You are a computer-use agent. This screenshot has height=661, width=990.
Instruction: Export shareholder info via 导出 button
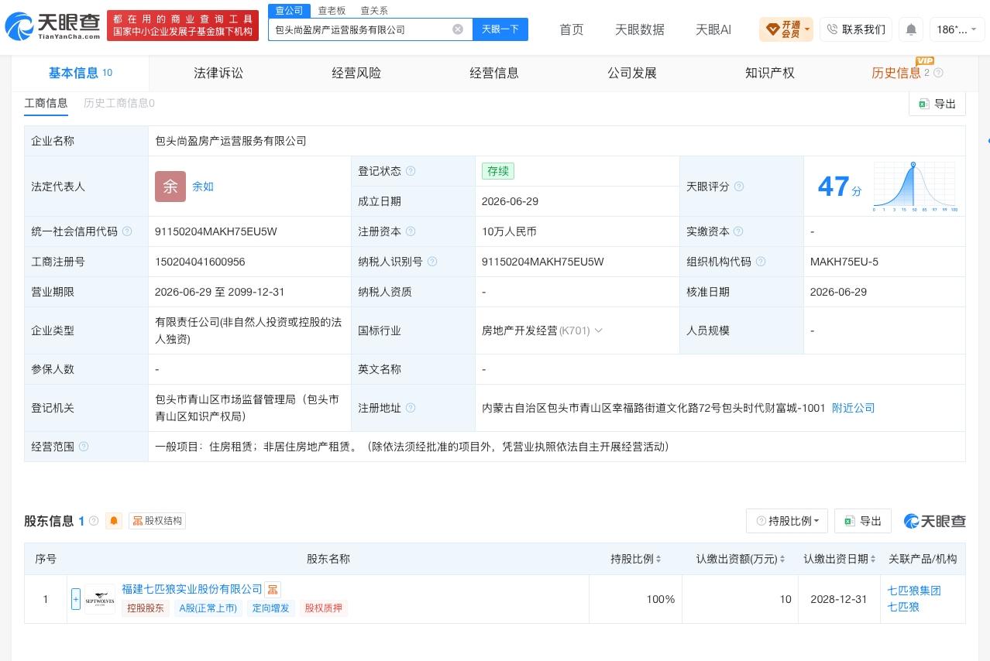(863, 521)
